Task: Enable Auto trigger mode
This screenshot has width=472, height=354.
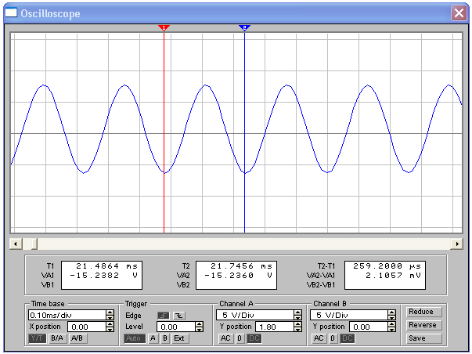Action: point(135,338)
